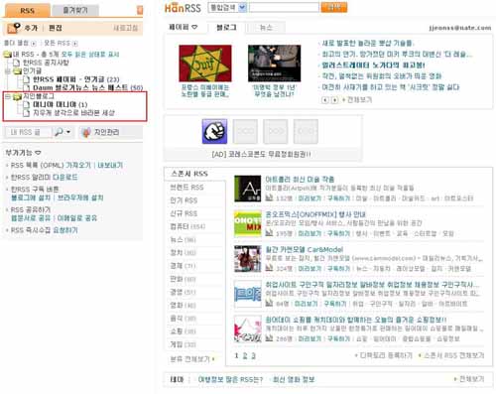The height and width of the screenshot is (394, 496).
Task: Click the 지인관리 button
Action: coord(111,132)
